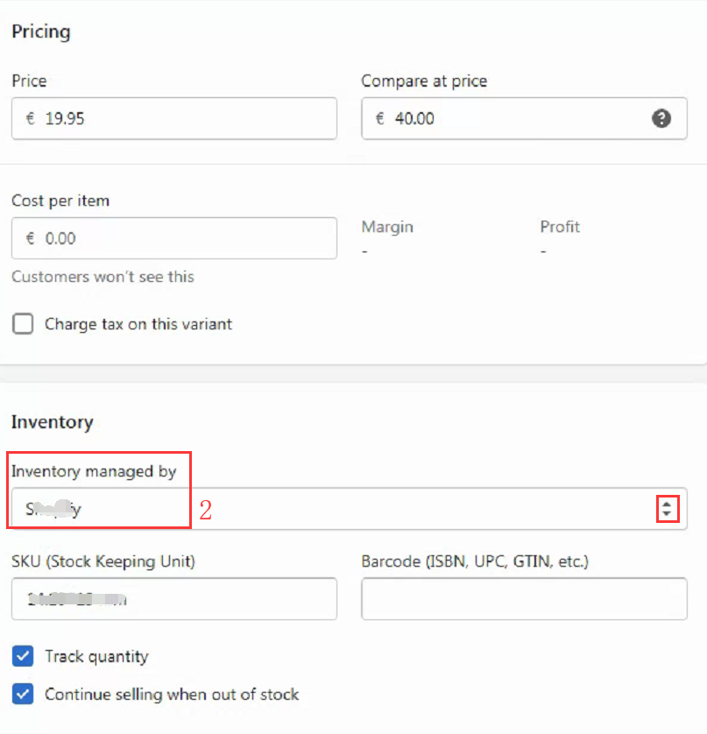This screenshot has height=734, width=707.
Task: Uncheck the Track quantity checkbox
Action: click(x=23, y=656)
